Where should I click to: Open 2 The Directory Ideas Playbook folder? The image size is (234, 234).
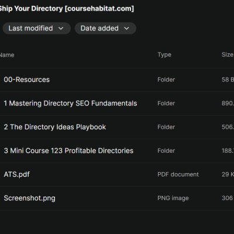coord(55,127)
